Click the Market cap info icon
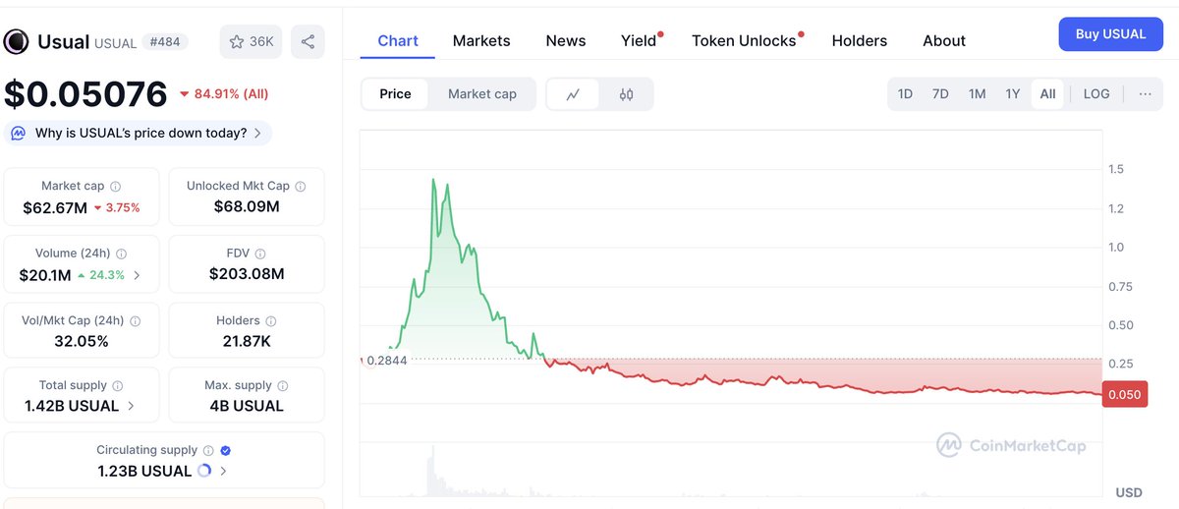1179x509 pixels. tap(116, 187)
